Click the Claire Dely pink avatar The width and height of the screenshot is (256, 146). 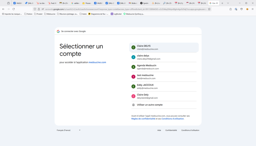click(133, 96)
